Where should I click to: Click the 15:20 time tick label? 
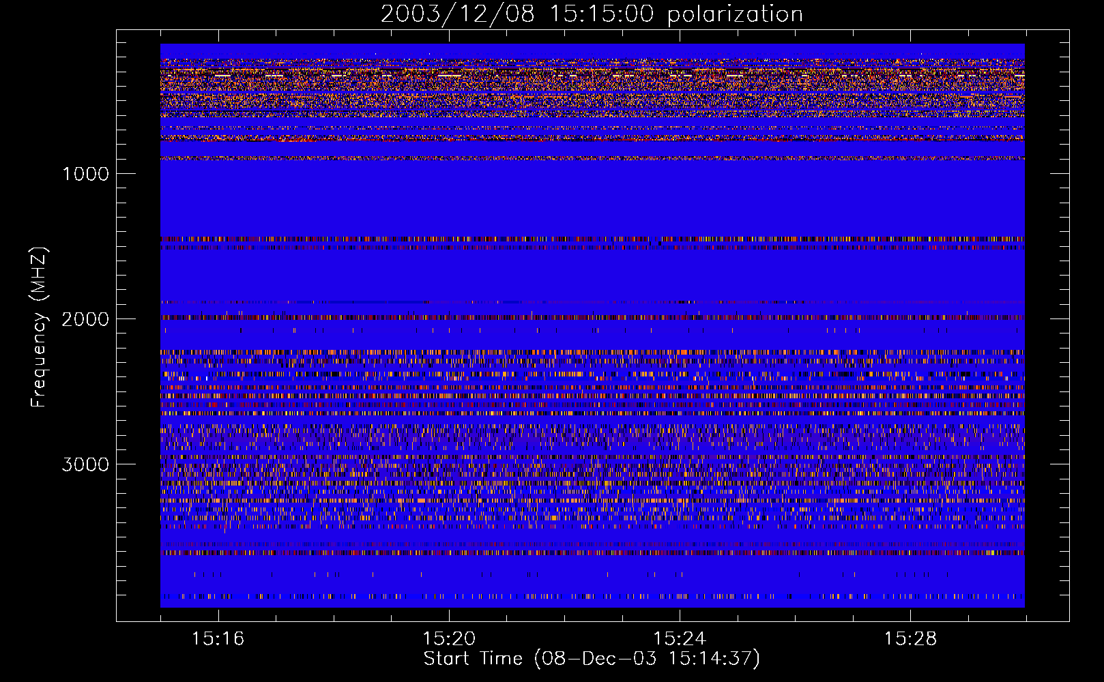click(449, 639)
